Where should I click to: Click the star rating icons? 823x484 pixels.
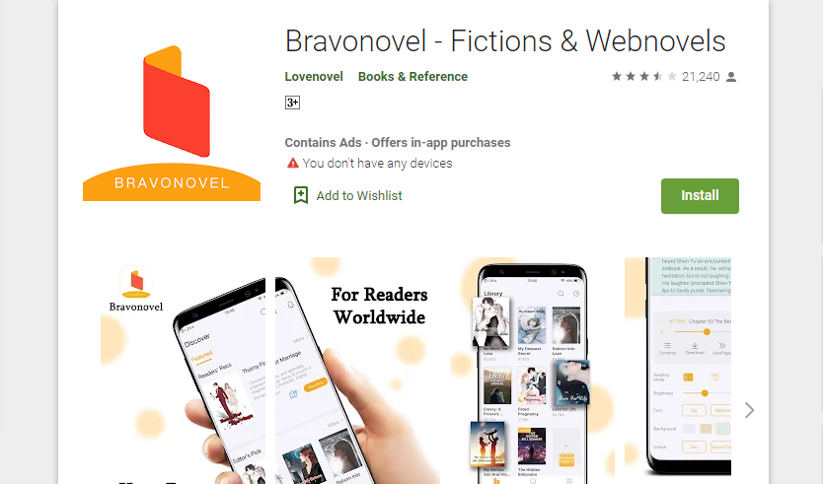coord(644,77)
